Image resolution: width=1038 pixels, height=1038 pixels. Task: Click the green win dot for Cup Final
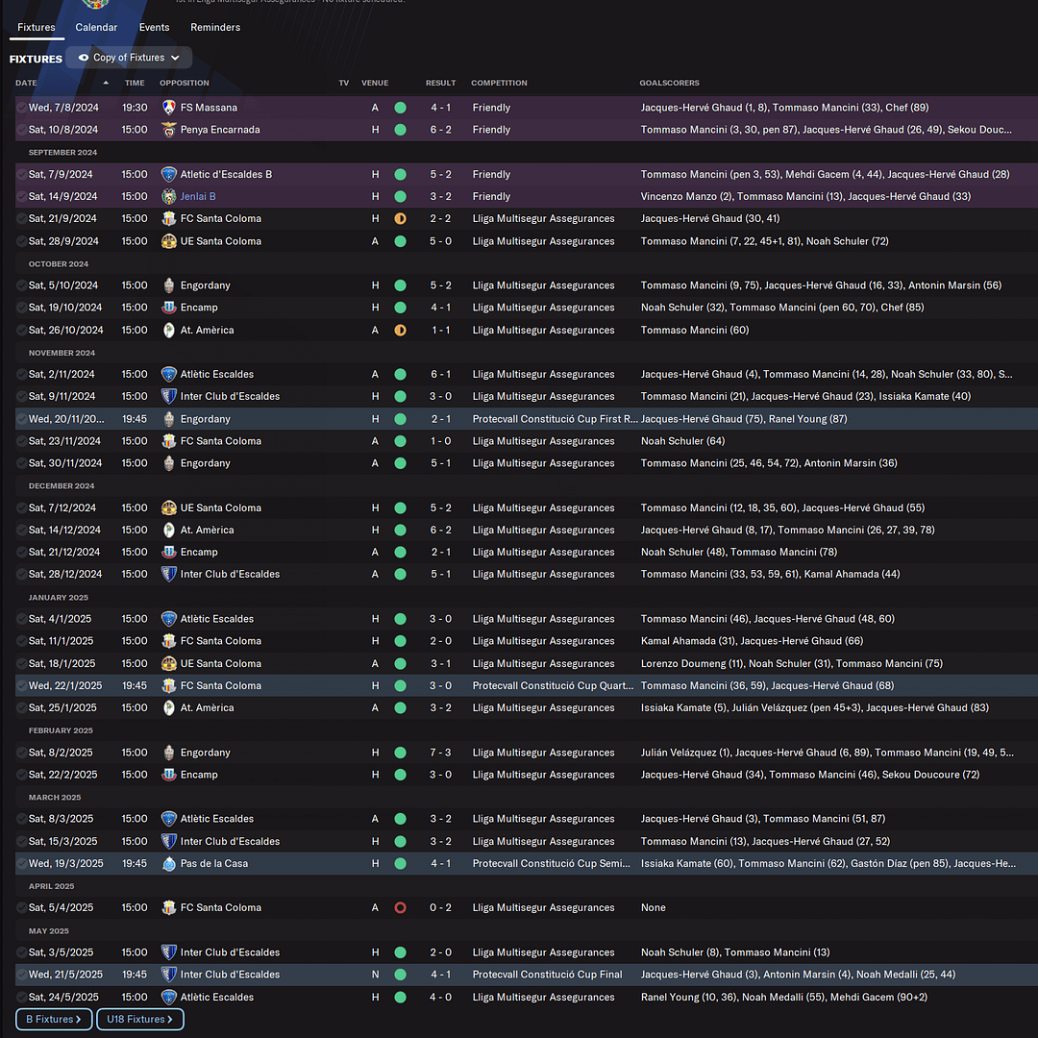400,975
